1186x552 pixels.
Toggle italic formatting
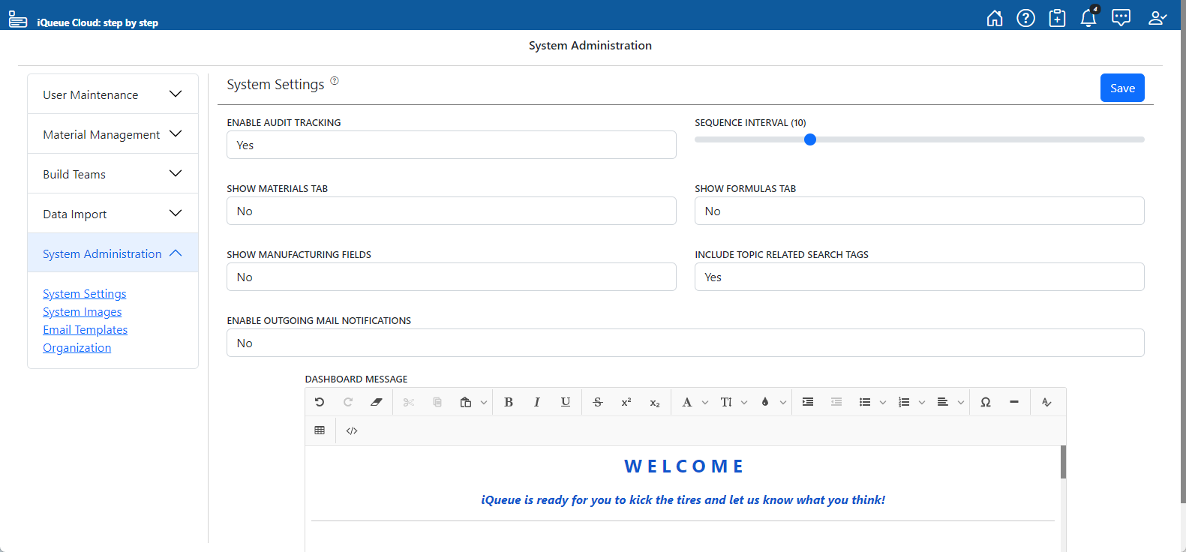[537, 402]
